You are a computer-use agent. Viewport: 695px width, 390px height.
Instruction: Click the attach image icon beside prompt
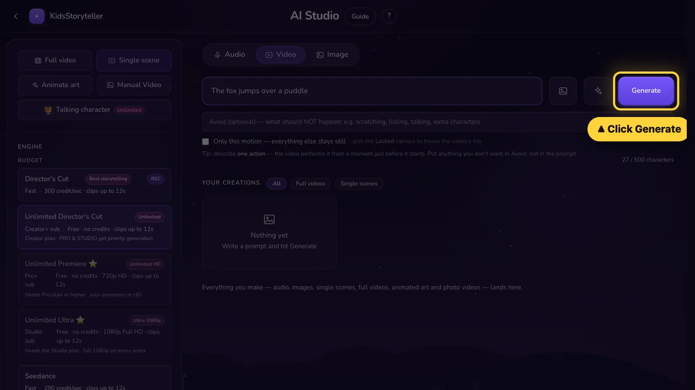click(x=563, y=91)
